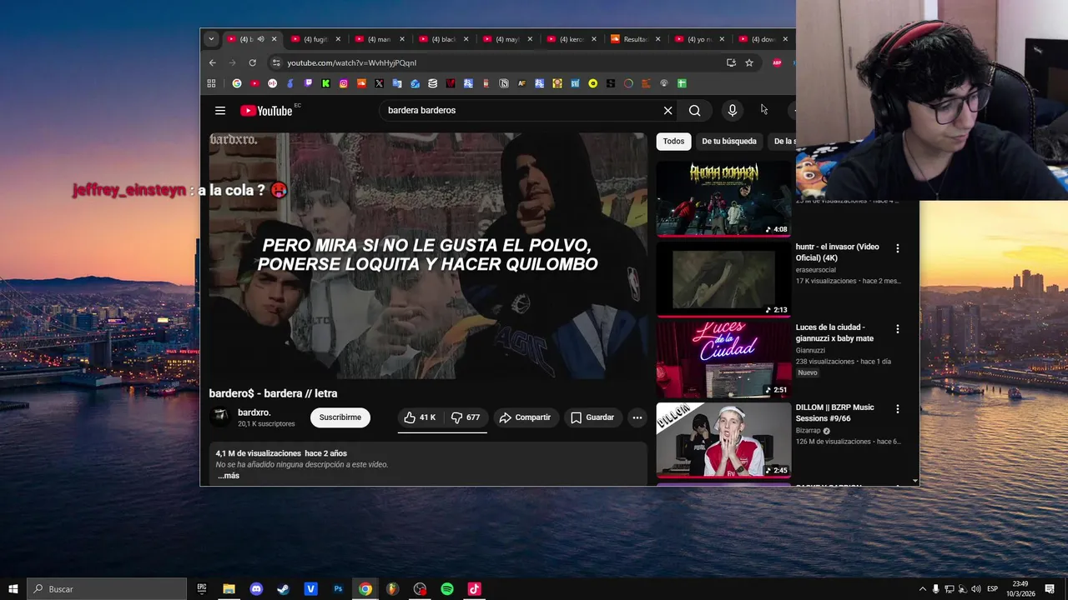Open Discord from the taskbar

(x=256, y=589)
